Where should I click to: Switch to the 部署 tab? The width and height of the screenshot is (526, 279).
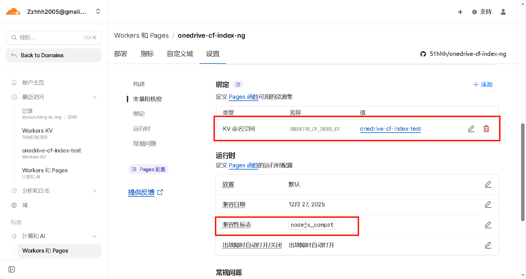[120, 54]
